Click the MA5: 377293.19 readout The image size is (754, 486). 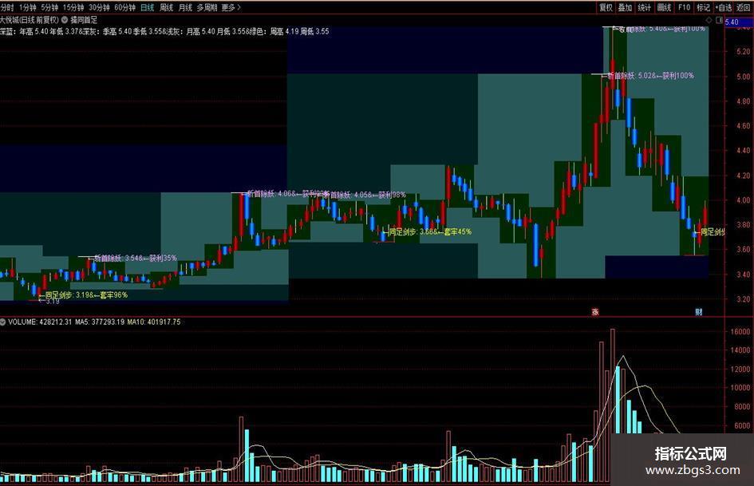[x=100, y=322]
